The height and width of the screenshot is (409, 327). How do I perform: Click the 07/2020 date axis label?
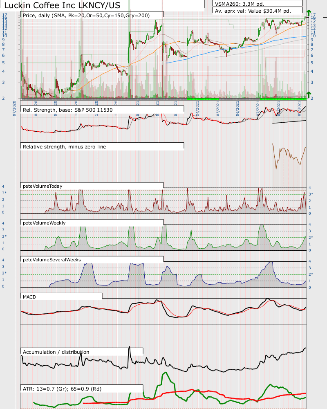(x=14, y=108)
